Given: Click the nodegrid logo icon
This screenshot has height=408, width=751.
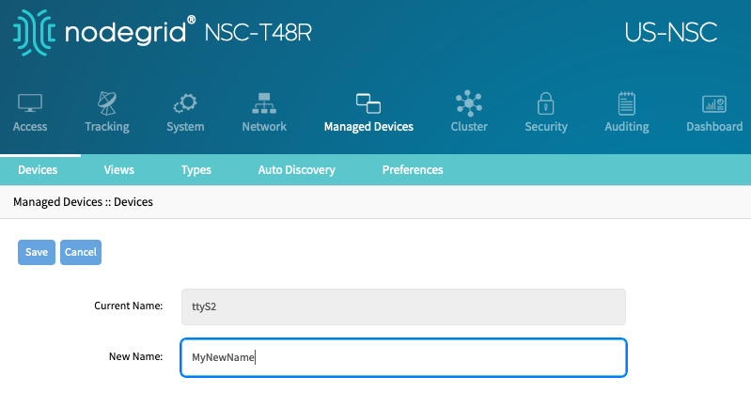Looking at the screenshot, I should (35, 33).
